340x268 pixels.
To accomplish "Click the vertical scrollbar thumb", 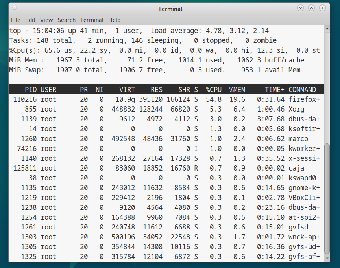I will [327, 198].
